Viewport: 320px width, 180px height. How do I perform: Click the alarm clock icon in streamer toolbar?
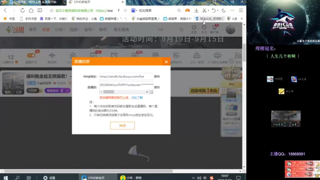point(114,55)
